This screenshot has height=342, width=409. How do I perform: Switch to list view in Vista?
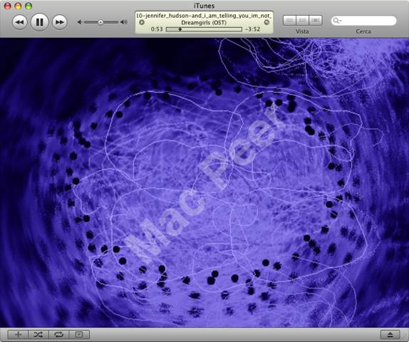pos(289,21)
